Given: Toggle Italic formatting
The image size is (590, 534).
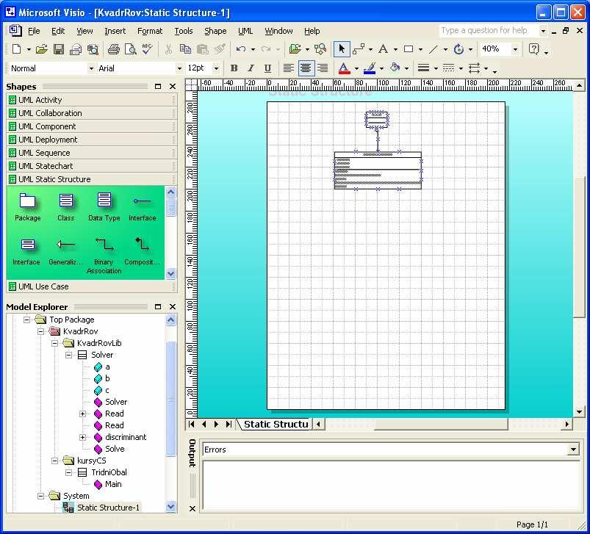Looking at the screenshot, I should pyautogui.click(x=251, y=68).
